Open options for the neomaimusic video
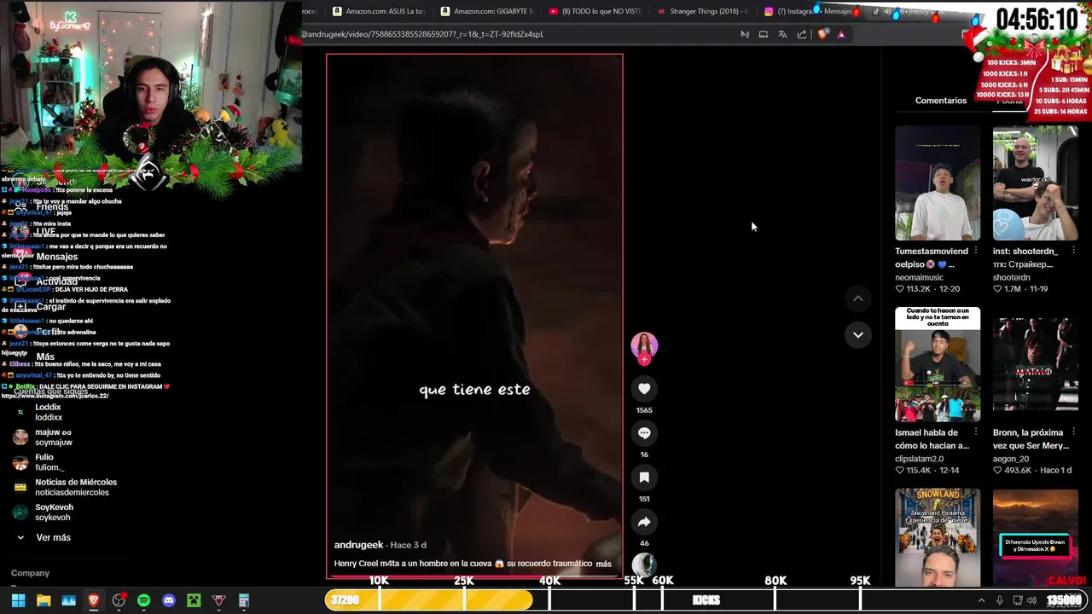The height and width of the screenshot is (614, 1092). click(x=975, y=251)
